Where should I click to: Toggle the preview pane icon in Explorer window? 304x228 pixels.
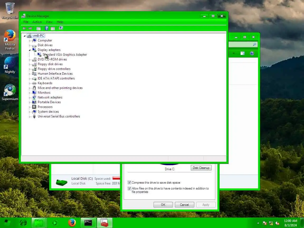(x=242, y=53)
